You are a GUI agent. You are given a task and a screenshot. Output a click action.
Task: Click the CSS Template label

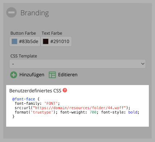click(x=24, y=56)
